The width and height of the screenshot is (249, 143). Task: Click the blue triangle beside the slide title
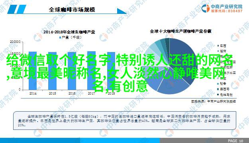tap(122, 11)
